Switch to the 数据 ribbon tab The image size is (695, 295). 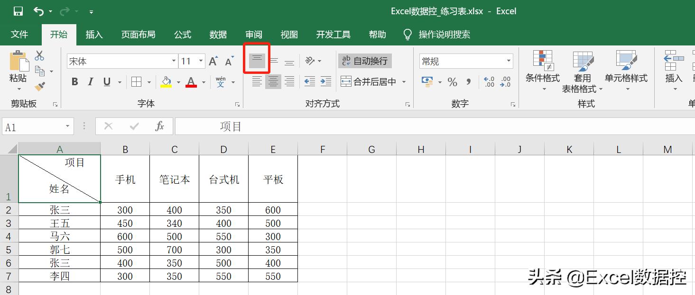click(x=218, y=34)
